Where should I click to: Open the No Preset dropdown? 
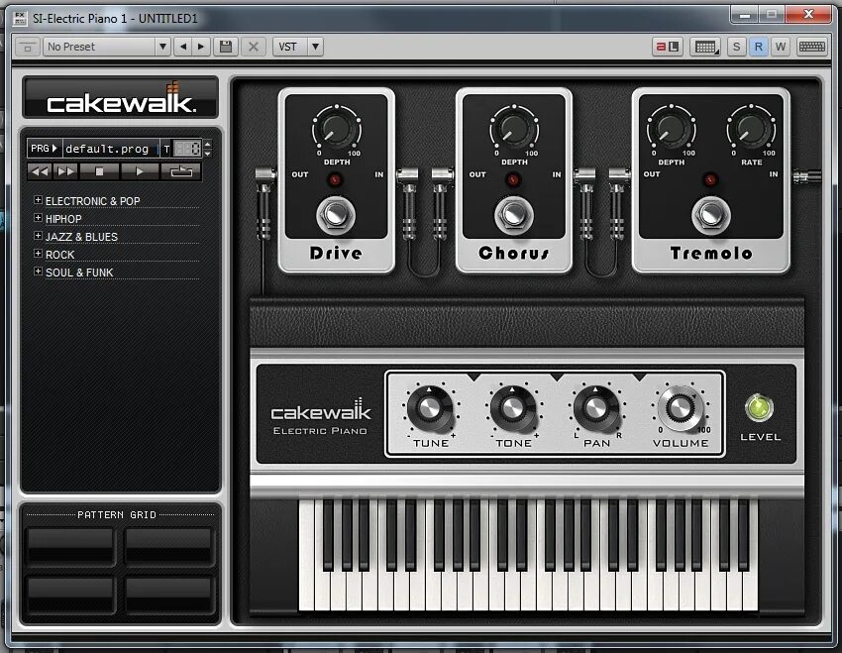pyautogui.click(x=107, y=47)
